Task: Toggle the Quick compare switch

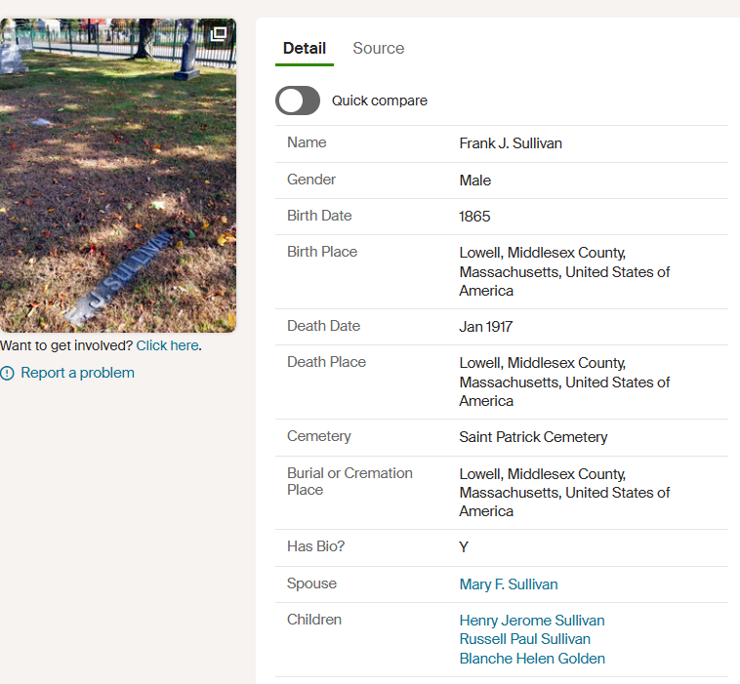Action: [x=298, y=101]
